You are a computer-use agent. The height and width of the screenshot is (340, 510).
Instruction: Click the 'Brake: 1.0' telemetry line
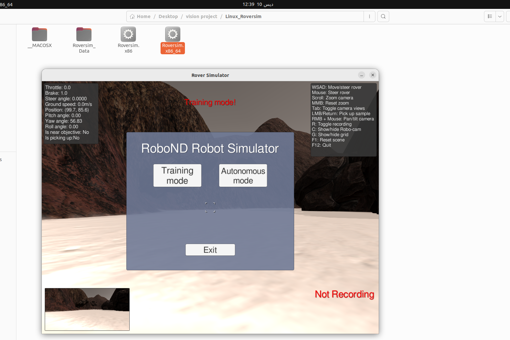56,93
